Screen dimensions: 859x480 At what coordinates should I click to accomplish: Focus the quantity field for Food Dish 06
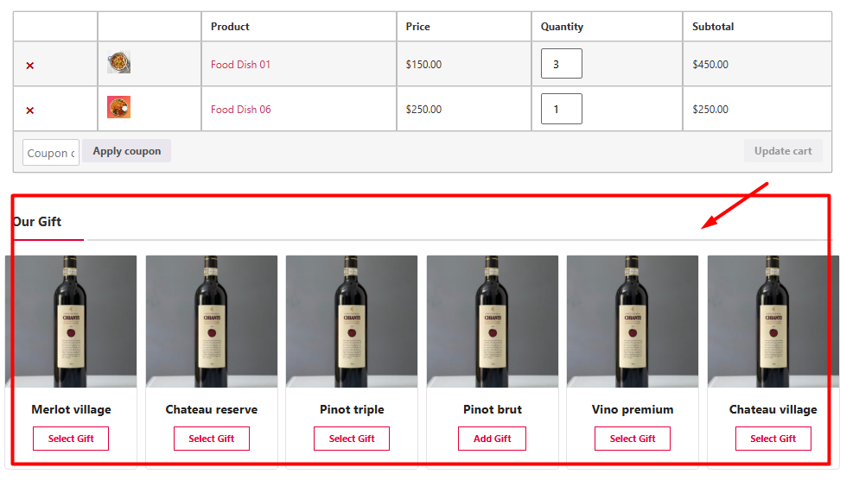(x=561, y=109)
